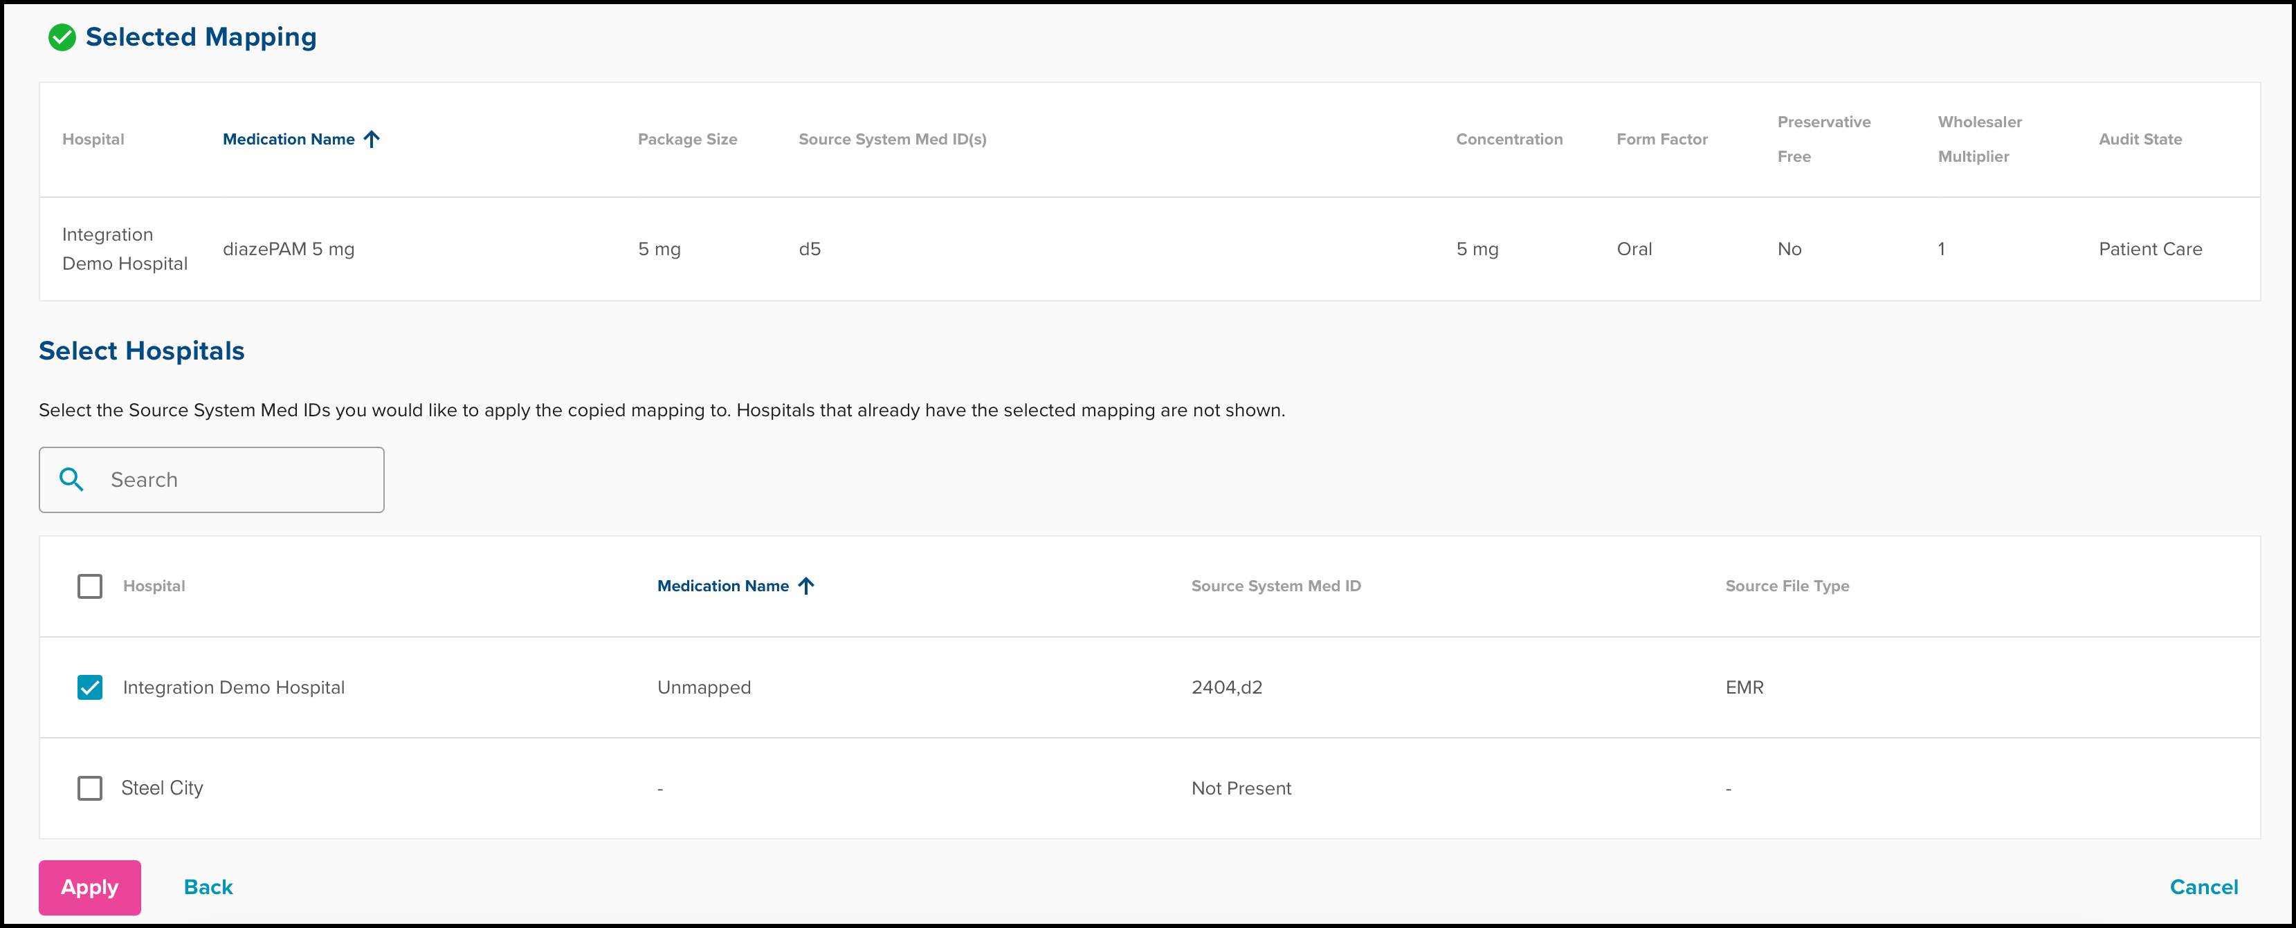Click the Source File Type column header
Viewport: 2296px width, 928px height.
[x=1786, y=586]
